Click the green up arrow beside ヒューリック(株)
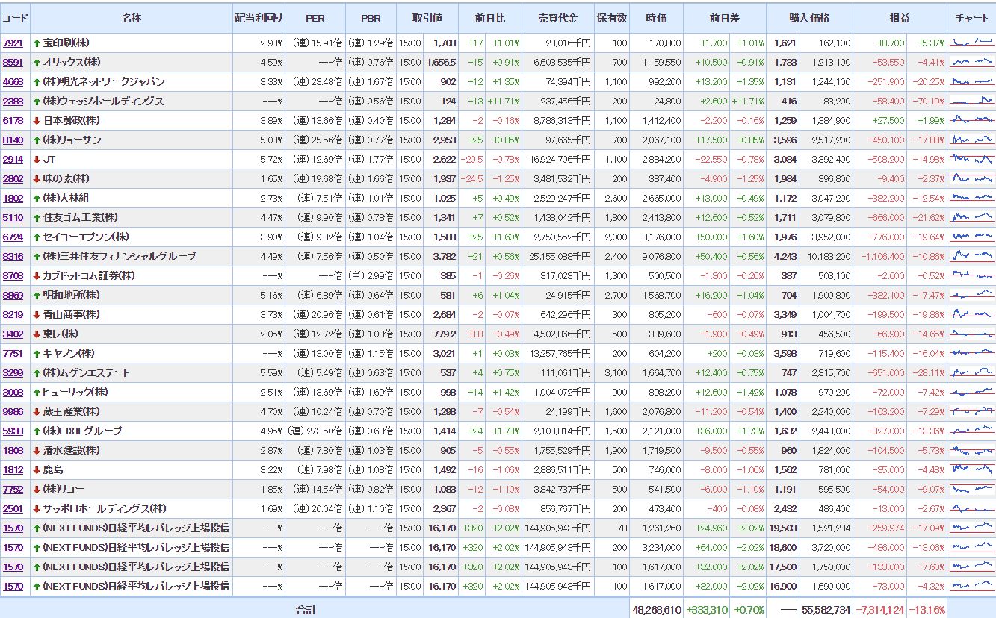Image resolution: width=996 pixels, height=618 pixels. [37, 393]
